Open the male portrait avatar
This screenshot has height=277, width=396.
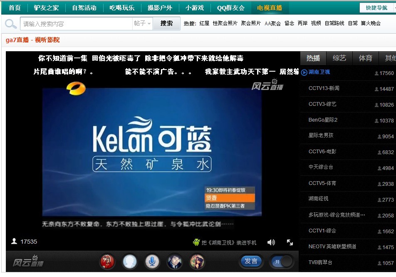(175, 261)
